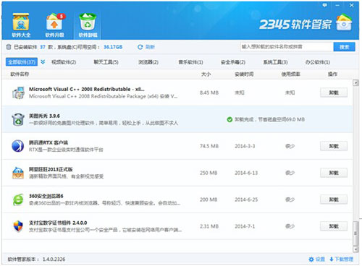
Task: Click 卸载 for 阿里旺旺2013正式版
Action: (334, 173)
